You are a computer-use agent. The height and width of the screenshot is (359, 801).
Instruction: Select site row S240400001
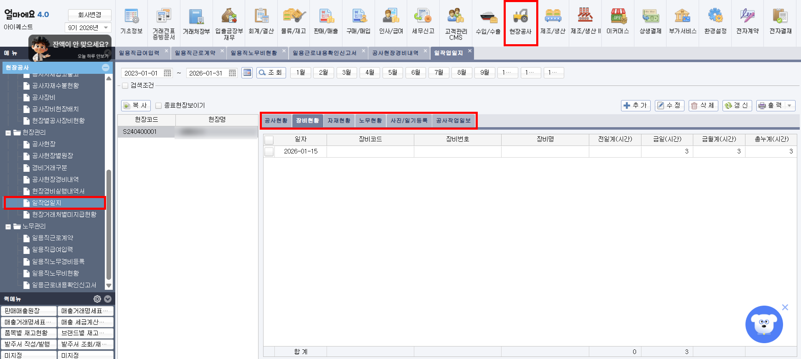188,132
